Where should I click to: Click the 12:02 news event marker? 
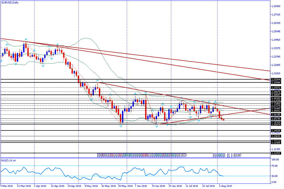pos(145,155)
